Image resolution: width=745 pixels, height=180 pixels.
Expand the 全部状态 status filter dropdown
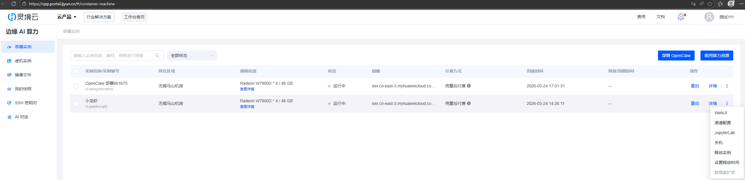point(192,56)
